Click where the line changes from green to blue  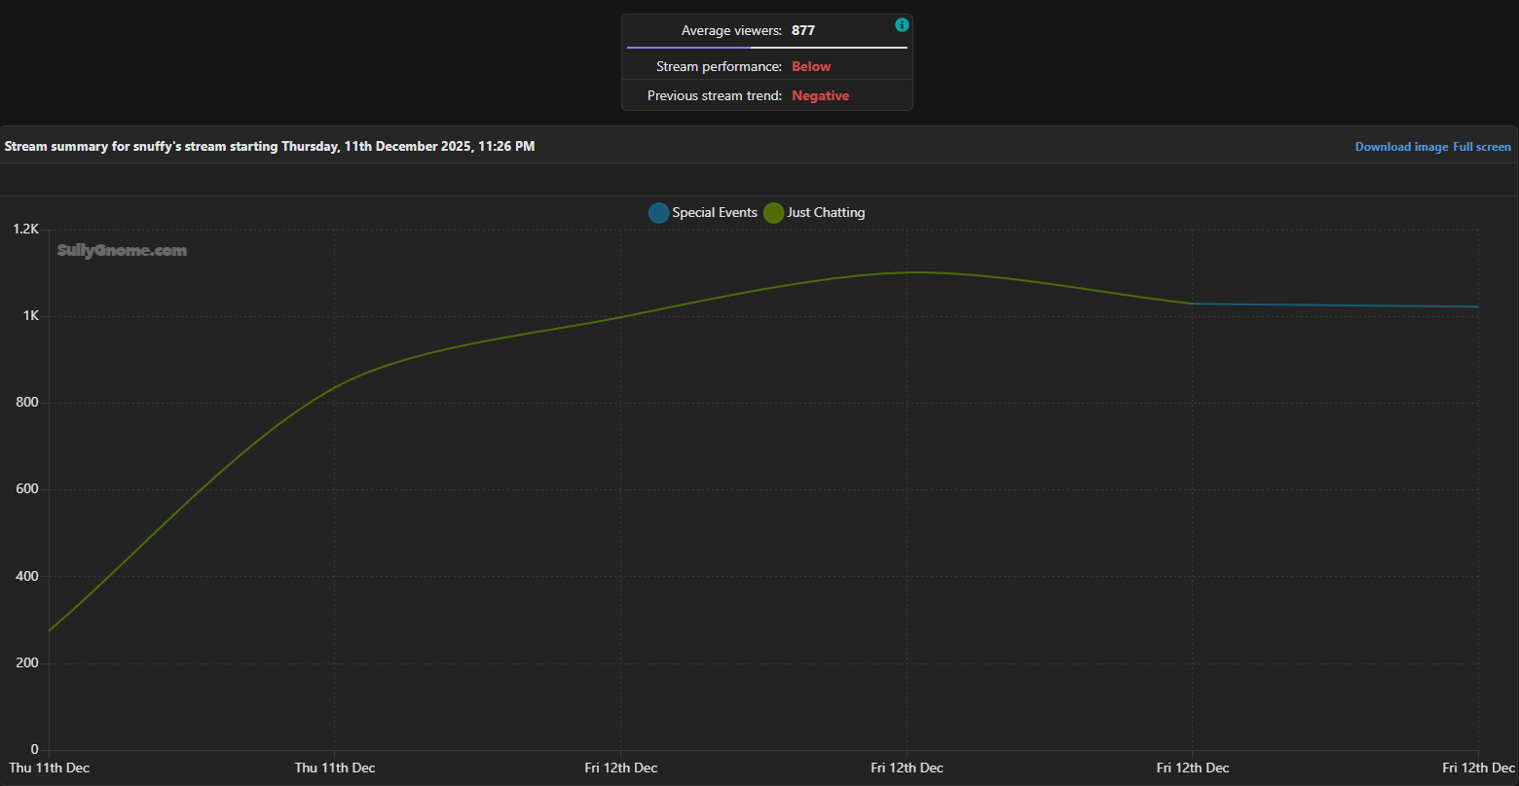click(x=1193, y=304)
